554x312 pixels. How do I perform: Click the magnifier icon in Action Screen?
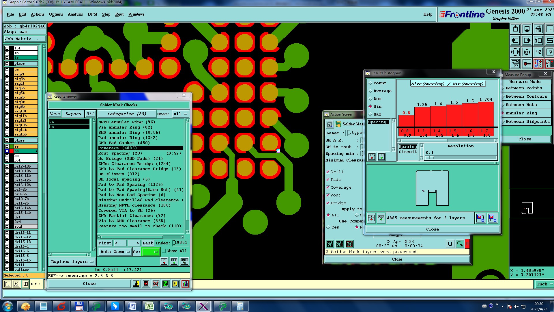460,244
